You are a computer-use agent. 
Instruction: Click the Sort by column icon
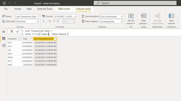(131, 16)
